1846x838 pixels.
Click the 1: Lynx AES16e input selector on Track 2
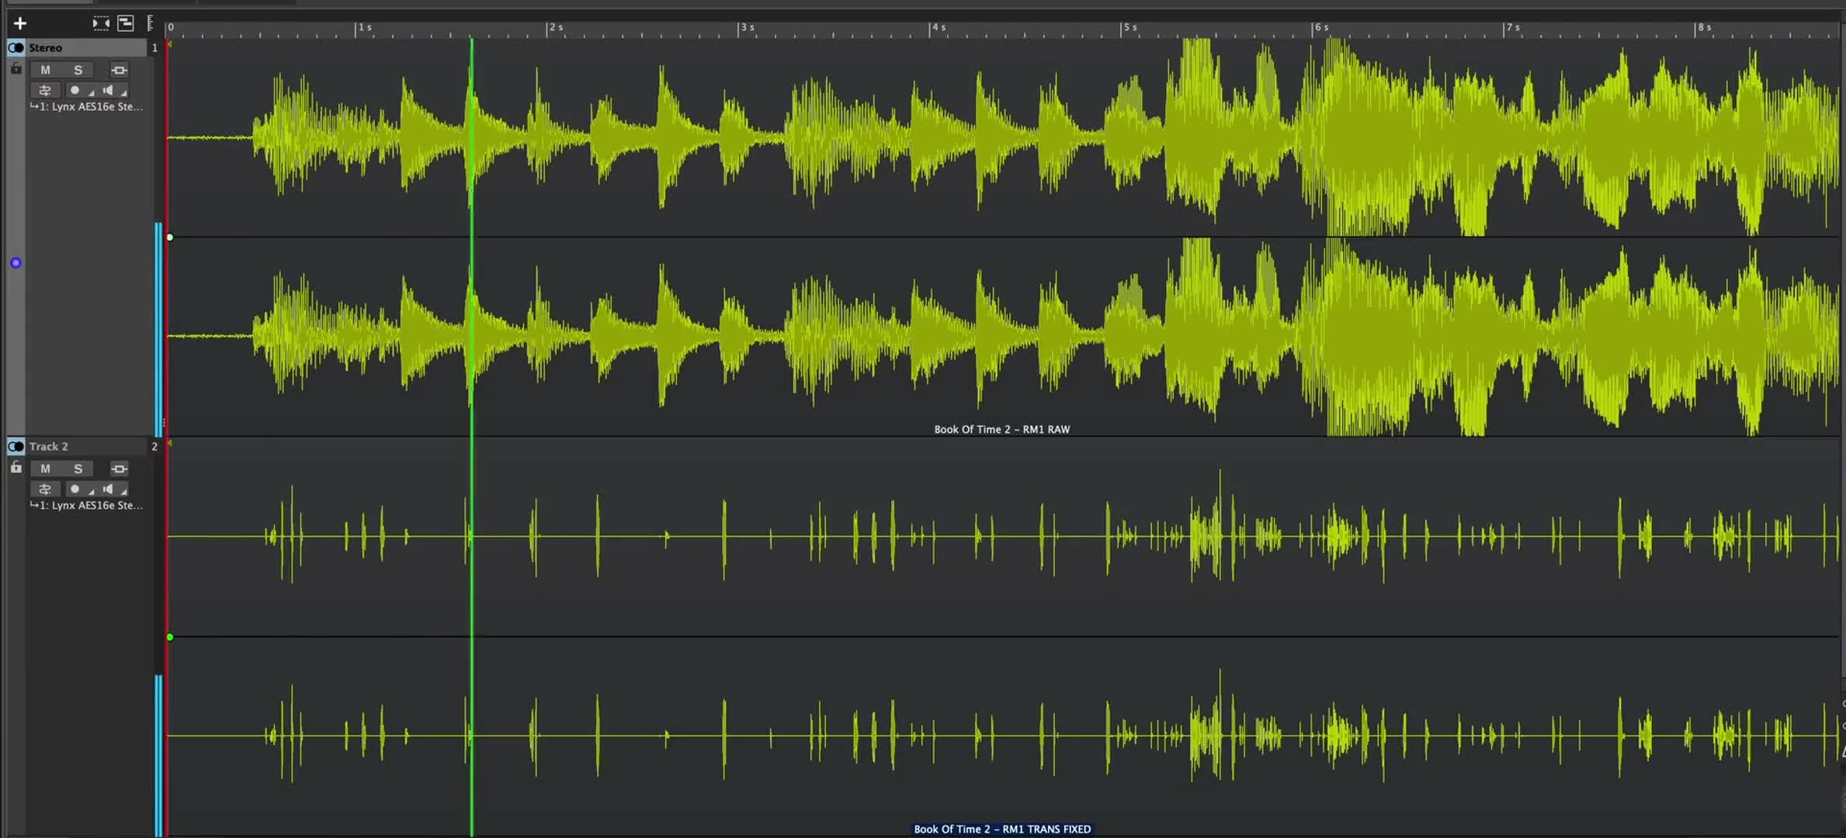coord(85,505)
